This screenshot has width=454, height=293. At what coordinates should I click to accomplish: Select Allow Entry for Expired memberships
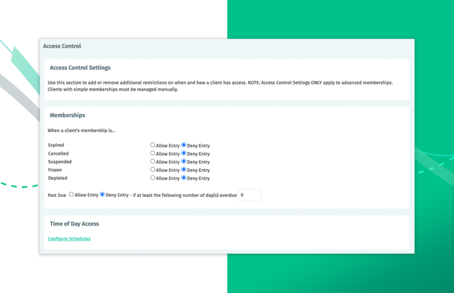[153, 145]
